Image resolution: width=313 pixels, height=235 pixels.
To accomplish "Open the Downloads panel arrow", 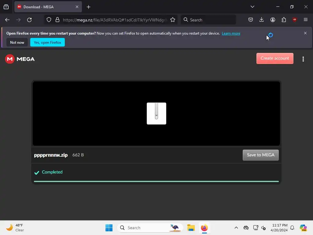I will point(262,20).
